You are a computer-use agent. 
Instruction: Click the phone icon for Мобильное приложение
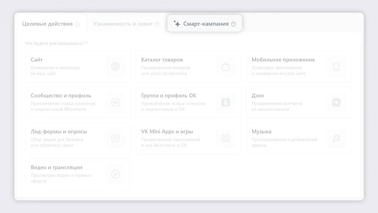(336, 67)
